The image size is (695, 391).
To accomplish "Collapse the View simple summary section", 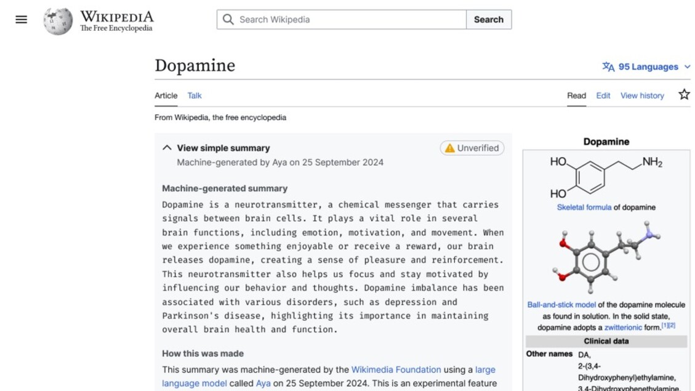I will (x=166, y=147).
